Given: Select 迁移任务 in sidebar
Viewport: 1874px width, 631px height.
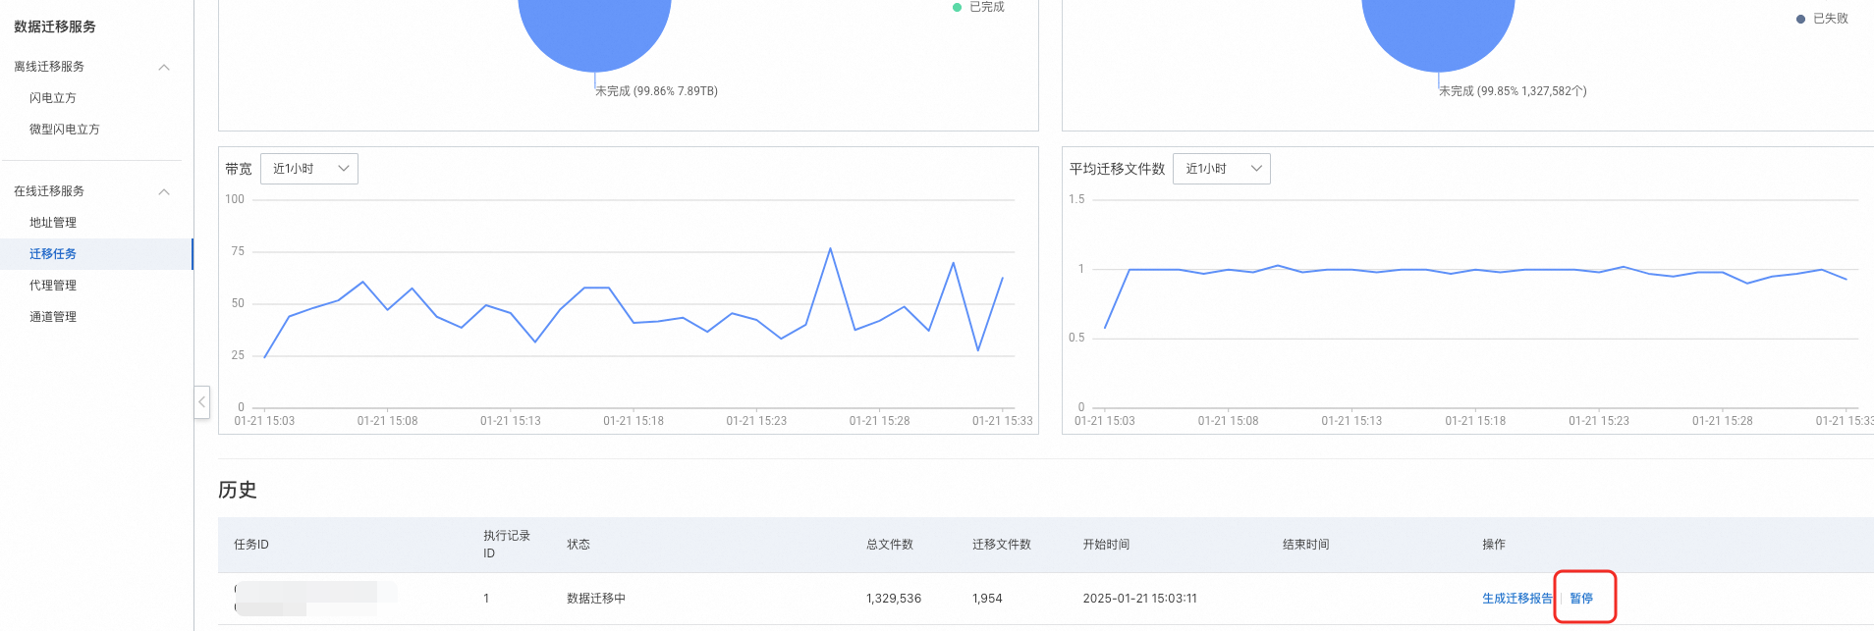Looking at the screenshot, I should 53,254.
